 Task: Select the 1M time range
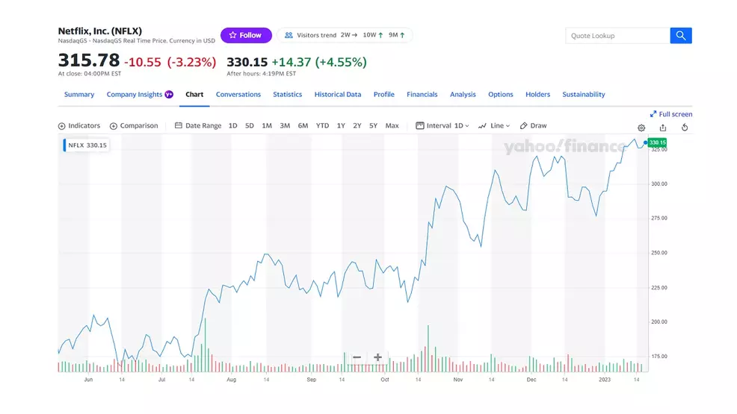point(267,126)
